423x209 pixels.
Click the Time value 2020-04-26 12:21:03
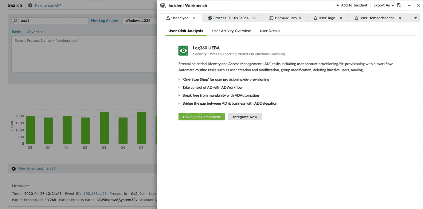(42, 194)
